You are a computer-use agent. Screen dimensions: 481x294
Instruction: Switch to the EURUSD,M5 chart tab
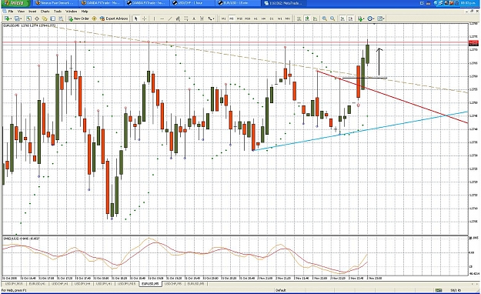(150, 284)
